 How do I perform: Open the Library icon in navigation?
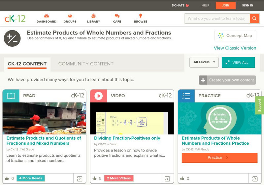coord(93,16)
